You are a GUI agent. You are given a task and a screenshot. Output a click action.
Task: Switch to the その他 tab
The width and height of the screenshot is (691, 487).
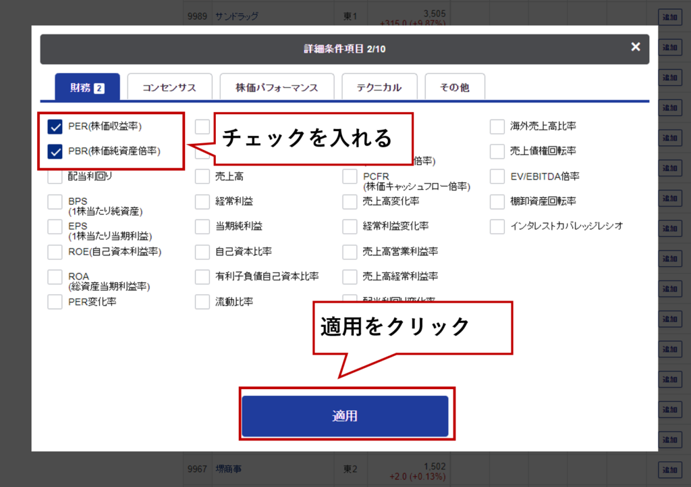point(454,88)
